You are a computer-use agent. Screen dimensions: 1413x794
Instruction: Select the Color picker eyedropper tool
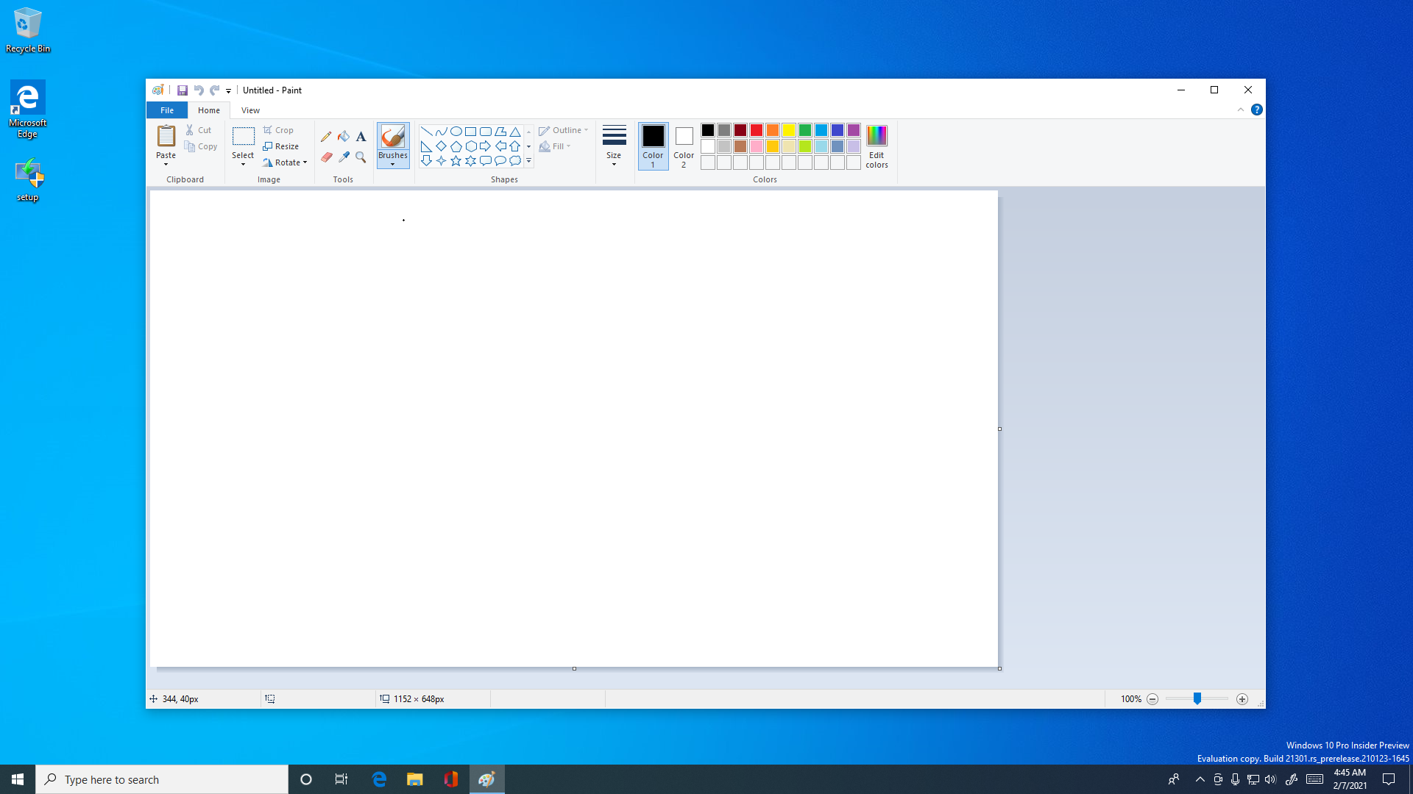tap(344, 157)
